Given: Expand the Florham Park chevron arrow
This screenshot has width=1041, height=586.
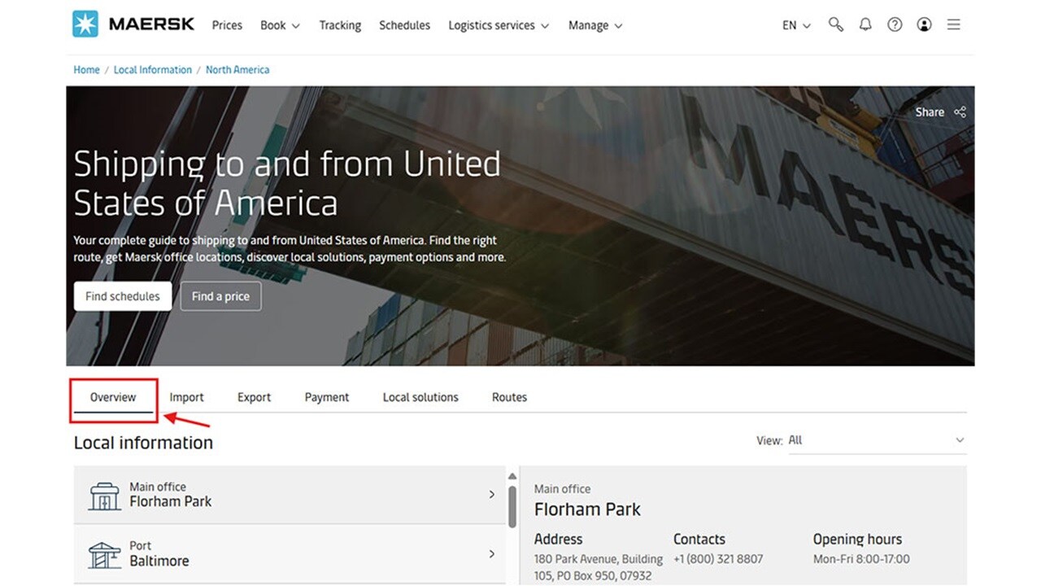Looking at the screenshot, I should click(492, 494).
